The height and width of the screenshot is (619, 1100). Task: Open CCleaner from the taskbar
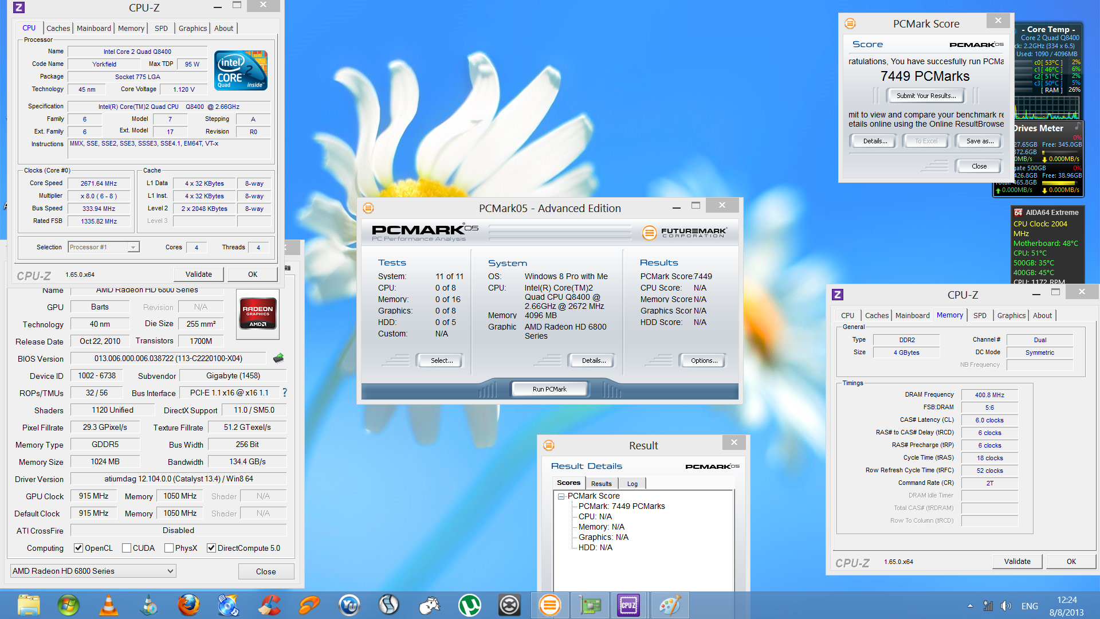[x=269, y=605]
